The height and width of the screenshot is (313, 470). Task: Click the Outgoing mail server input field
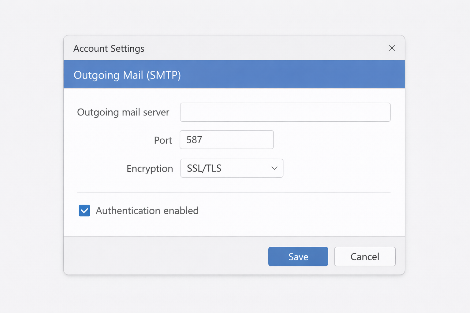coord(285,112)
